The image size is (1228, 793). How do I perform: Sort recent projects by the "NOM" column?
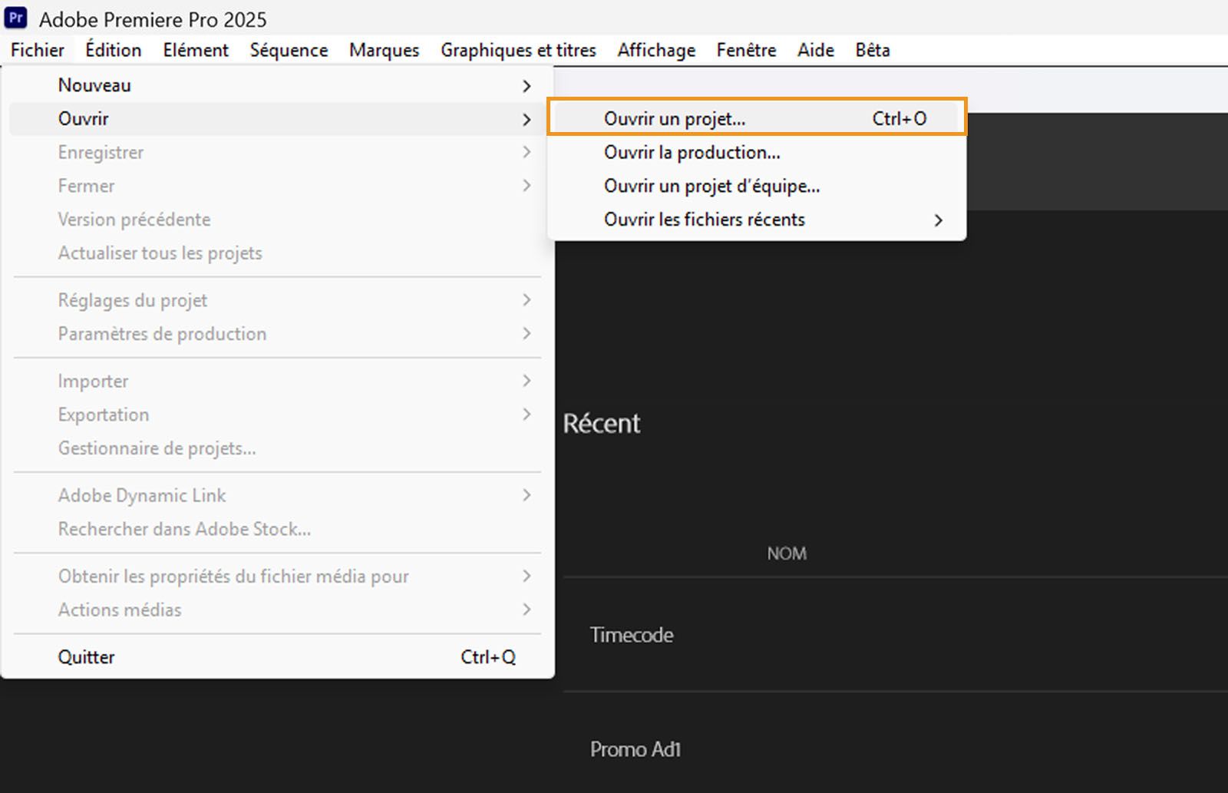[786, 553]
